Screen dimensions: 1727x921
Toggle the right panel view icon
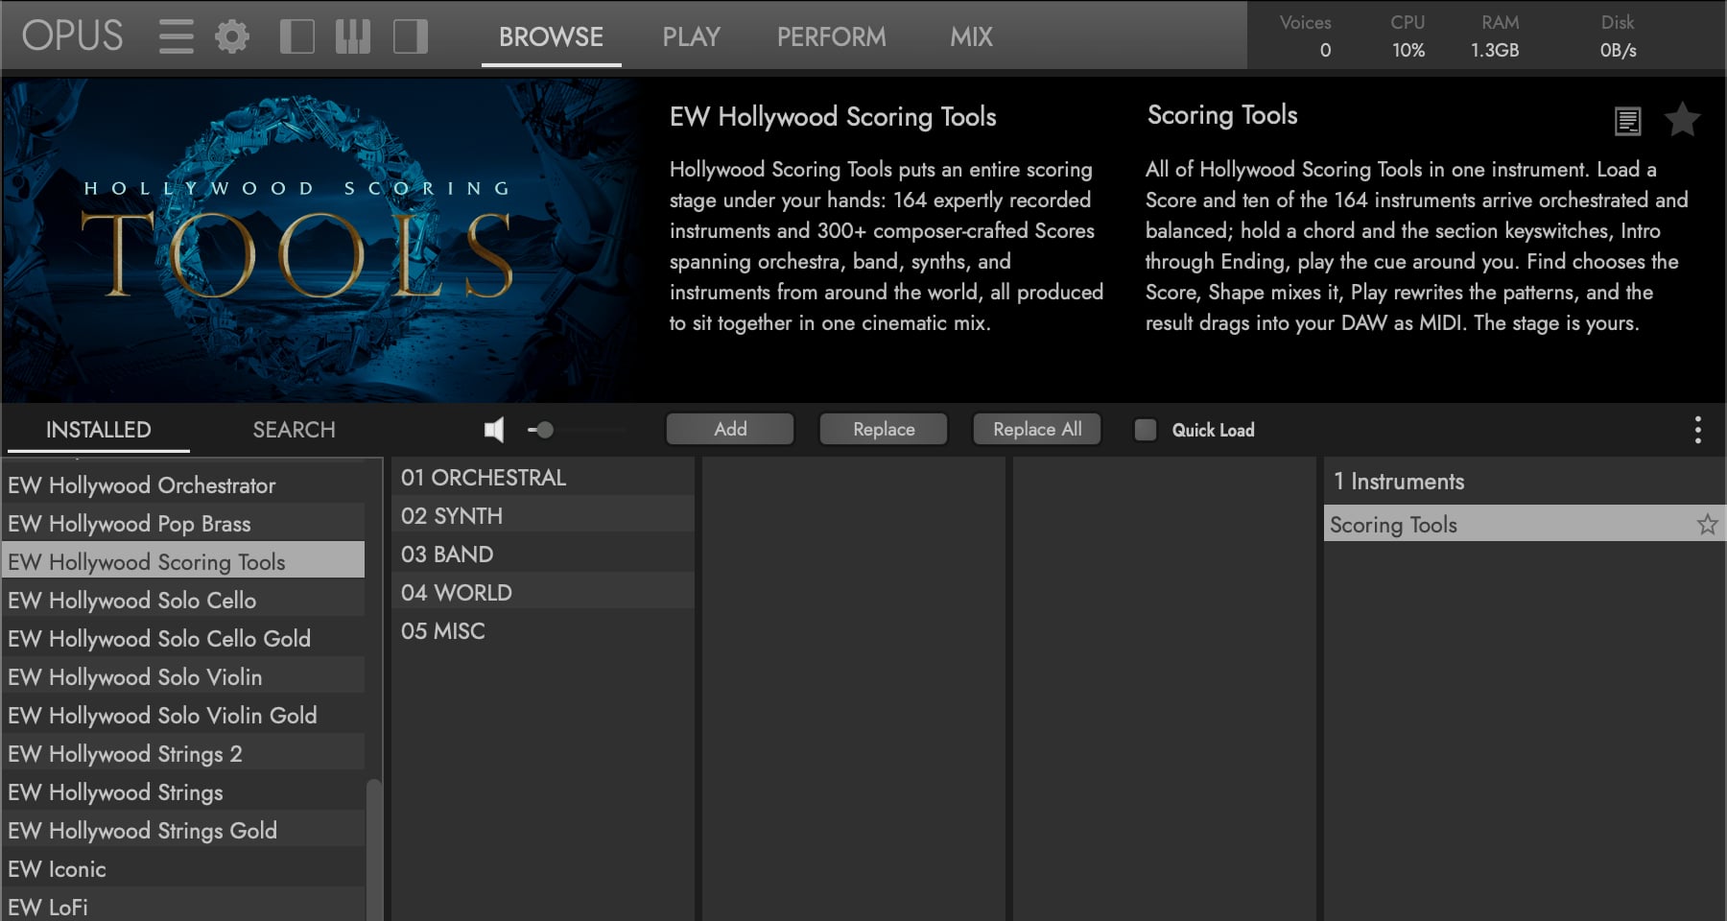coord(411,36)
